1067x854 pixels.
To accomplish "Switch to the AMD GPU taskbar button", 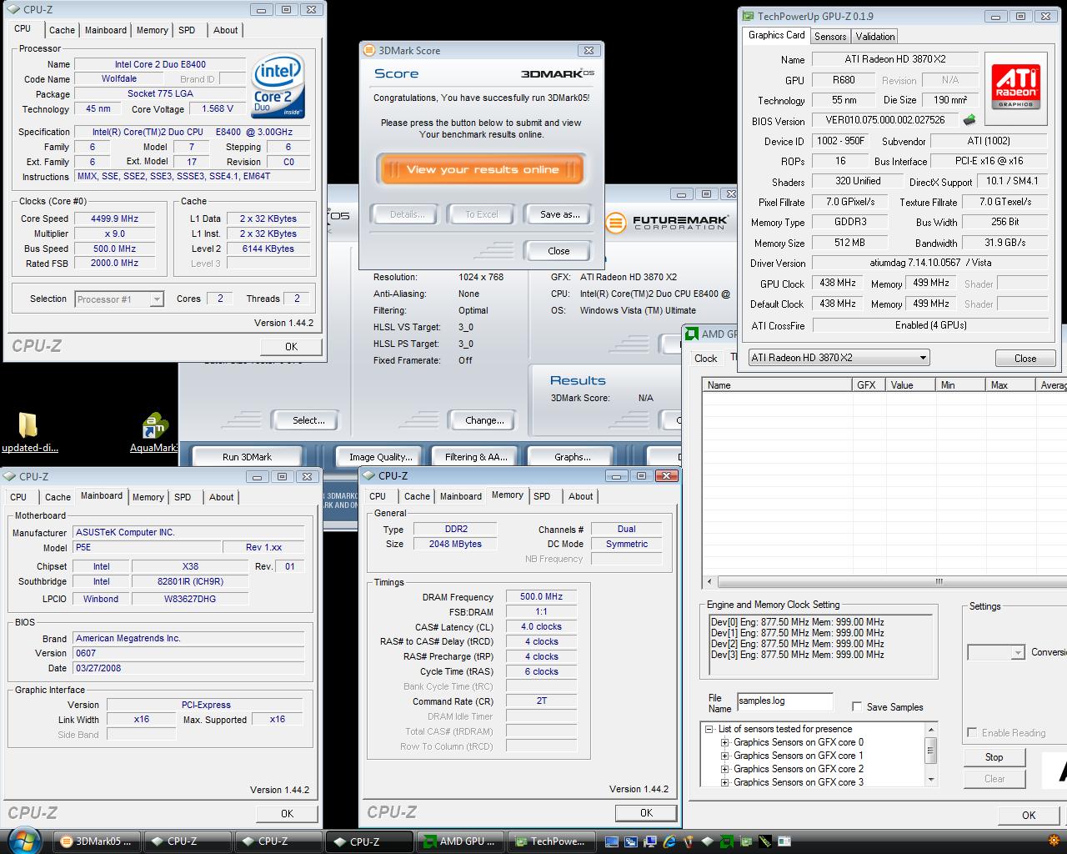I will [x=461, y=841].
